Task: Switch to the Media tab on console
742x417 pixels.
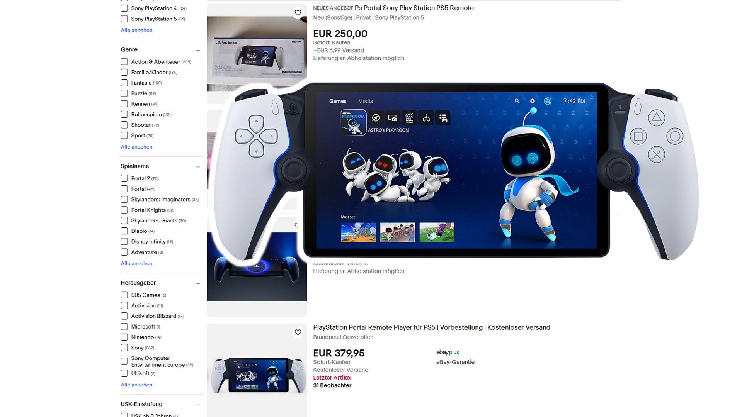Action: [x=365, y=101]
